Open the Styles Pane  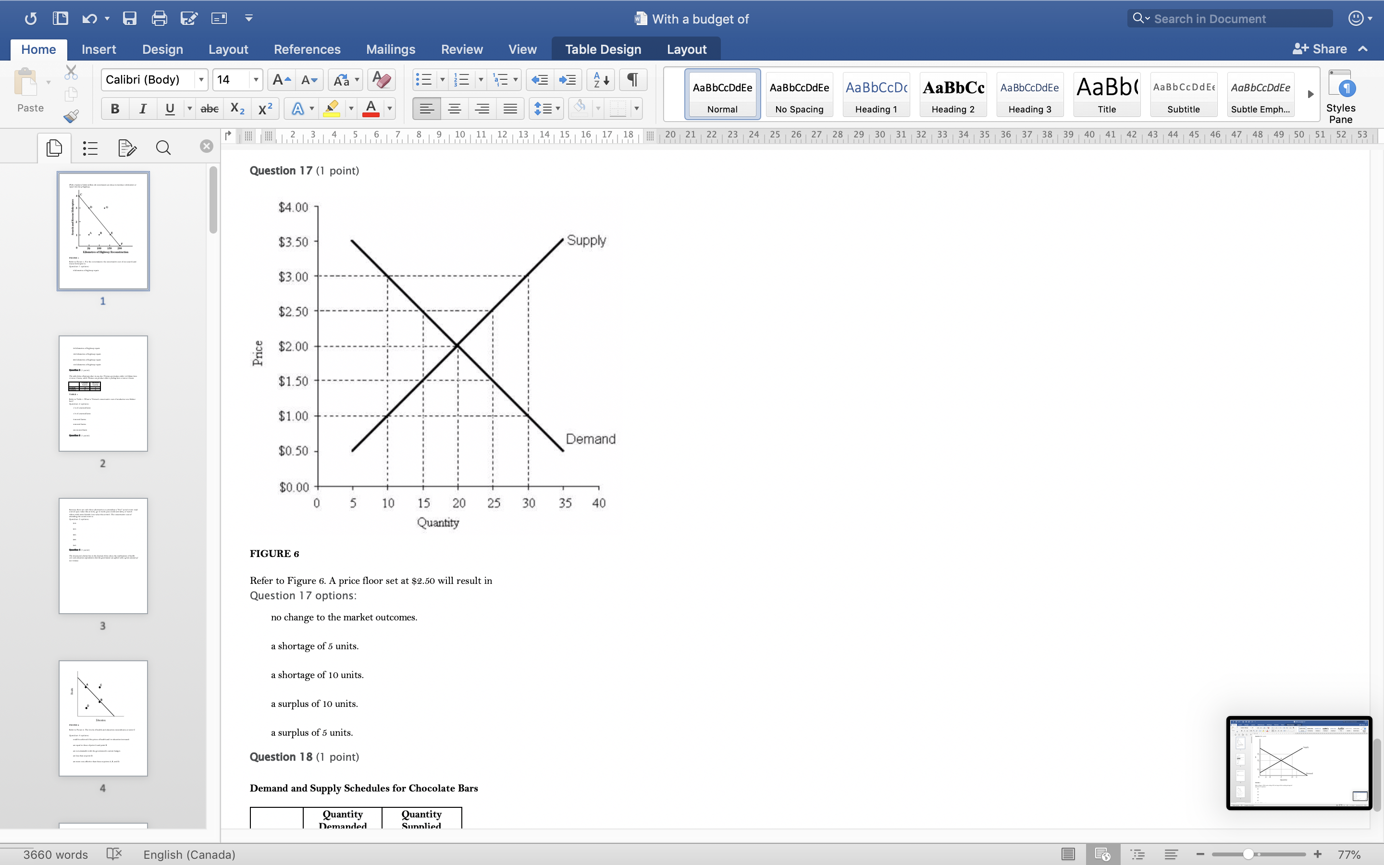point(1340,96)
